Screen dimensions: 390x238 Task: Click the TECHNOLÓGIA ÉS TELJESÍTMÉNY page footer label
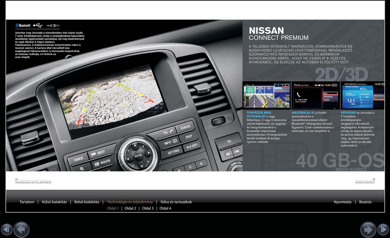tap(33, 182)
